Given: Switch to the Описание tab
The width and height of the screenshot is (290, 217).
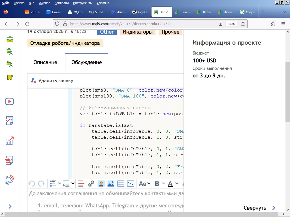Looking at the screenshot, I should [x=45, y=62].
